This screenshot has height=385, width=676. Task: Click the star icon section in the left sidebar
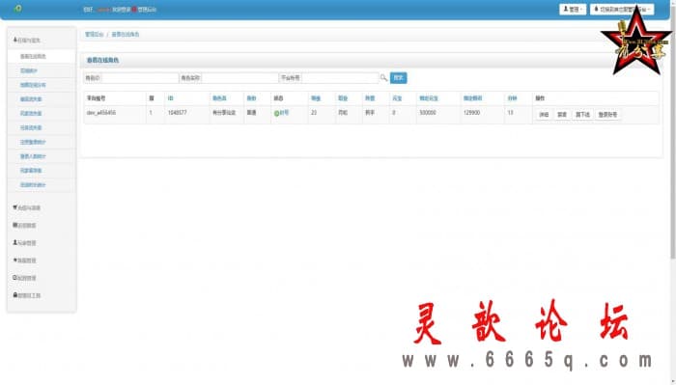(x=25, y=261)
